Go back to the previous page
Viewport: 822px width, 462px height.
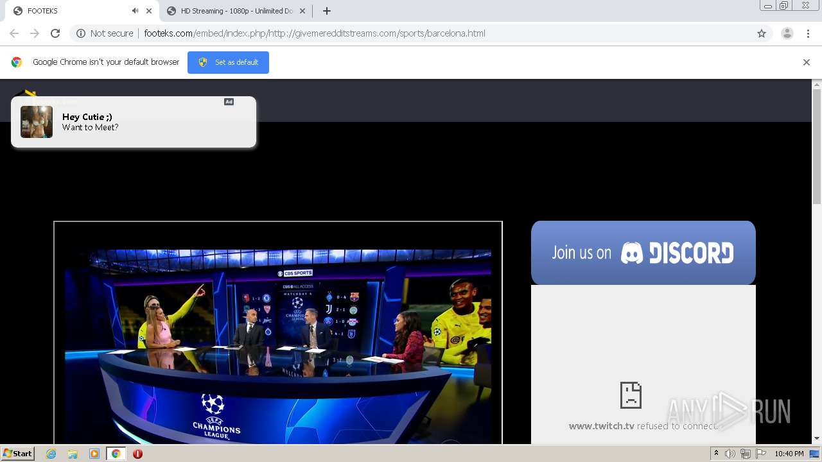pos(14,33)
